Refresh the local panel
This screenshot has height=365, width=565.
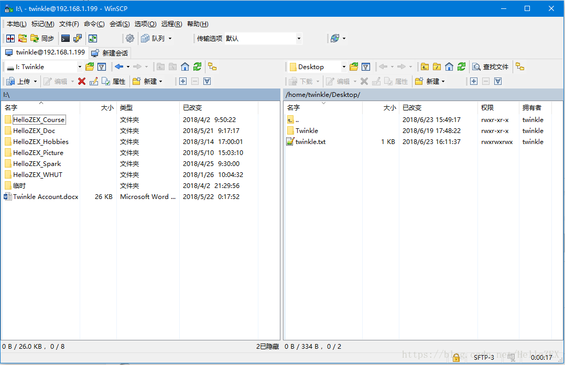pyautogui.click(x=197, y=67)
